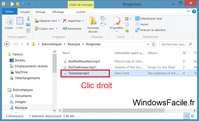
Task: Click the Nouveau dossier folder icon
Action: pyautogui.click(x=93, y=20)
